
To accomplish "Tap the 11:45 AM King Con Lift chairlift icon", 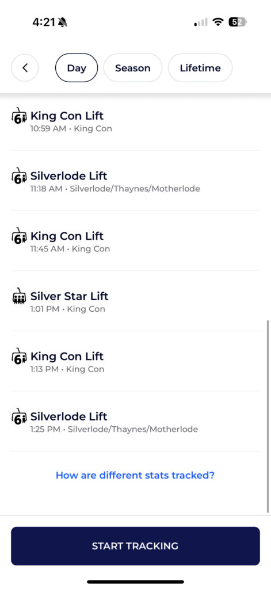I will point(19,235).
